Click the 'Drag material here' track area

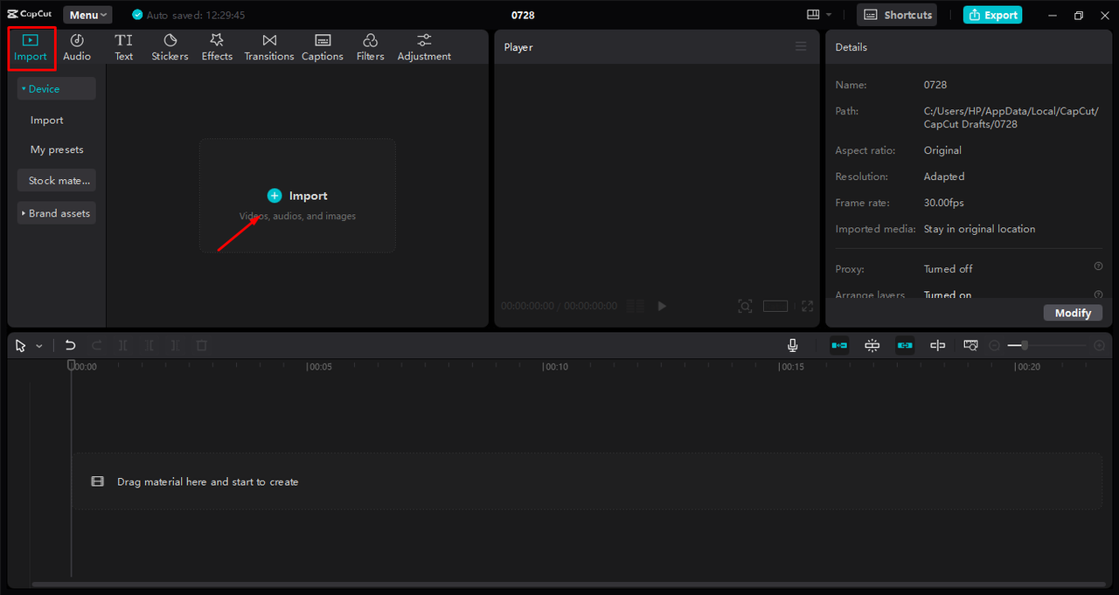587,481
